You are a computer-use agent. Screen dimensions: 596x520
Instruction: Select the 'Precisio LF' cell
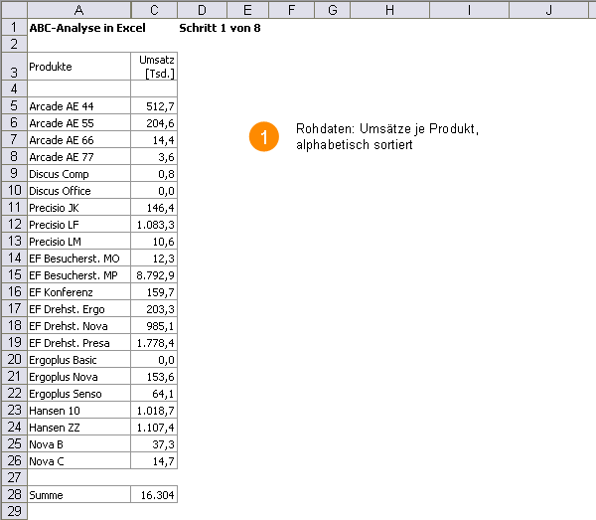79,225
